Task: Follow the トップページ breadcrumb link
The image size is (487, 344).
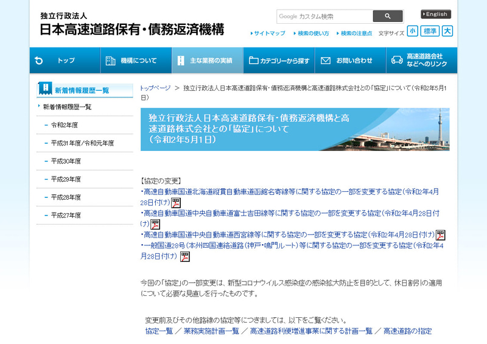Action: [x=155, y=88]
